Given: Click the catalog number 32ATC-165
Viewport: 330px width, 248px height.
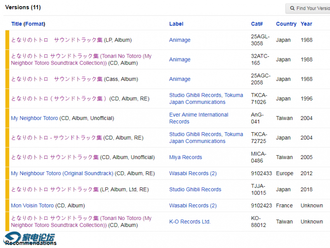Looking at the screenshot, I should tap(260, 59).
